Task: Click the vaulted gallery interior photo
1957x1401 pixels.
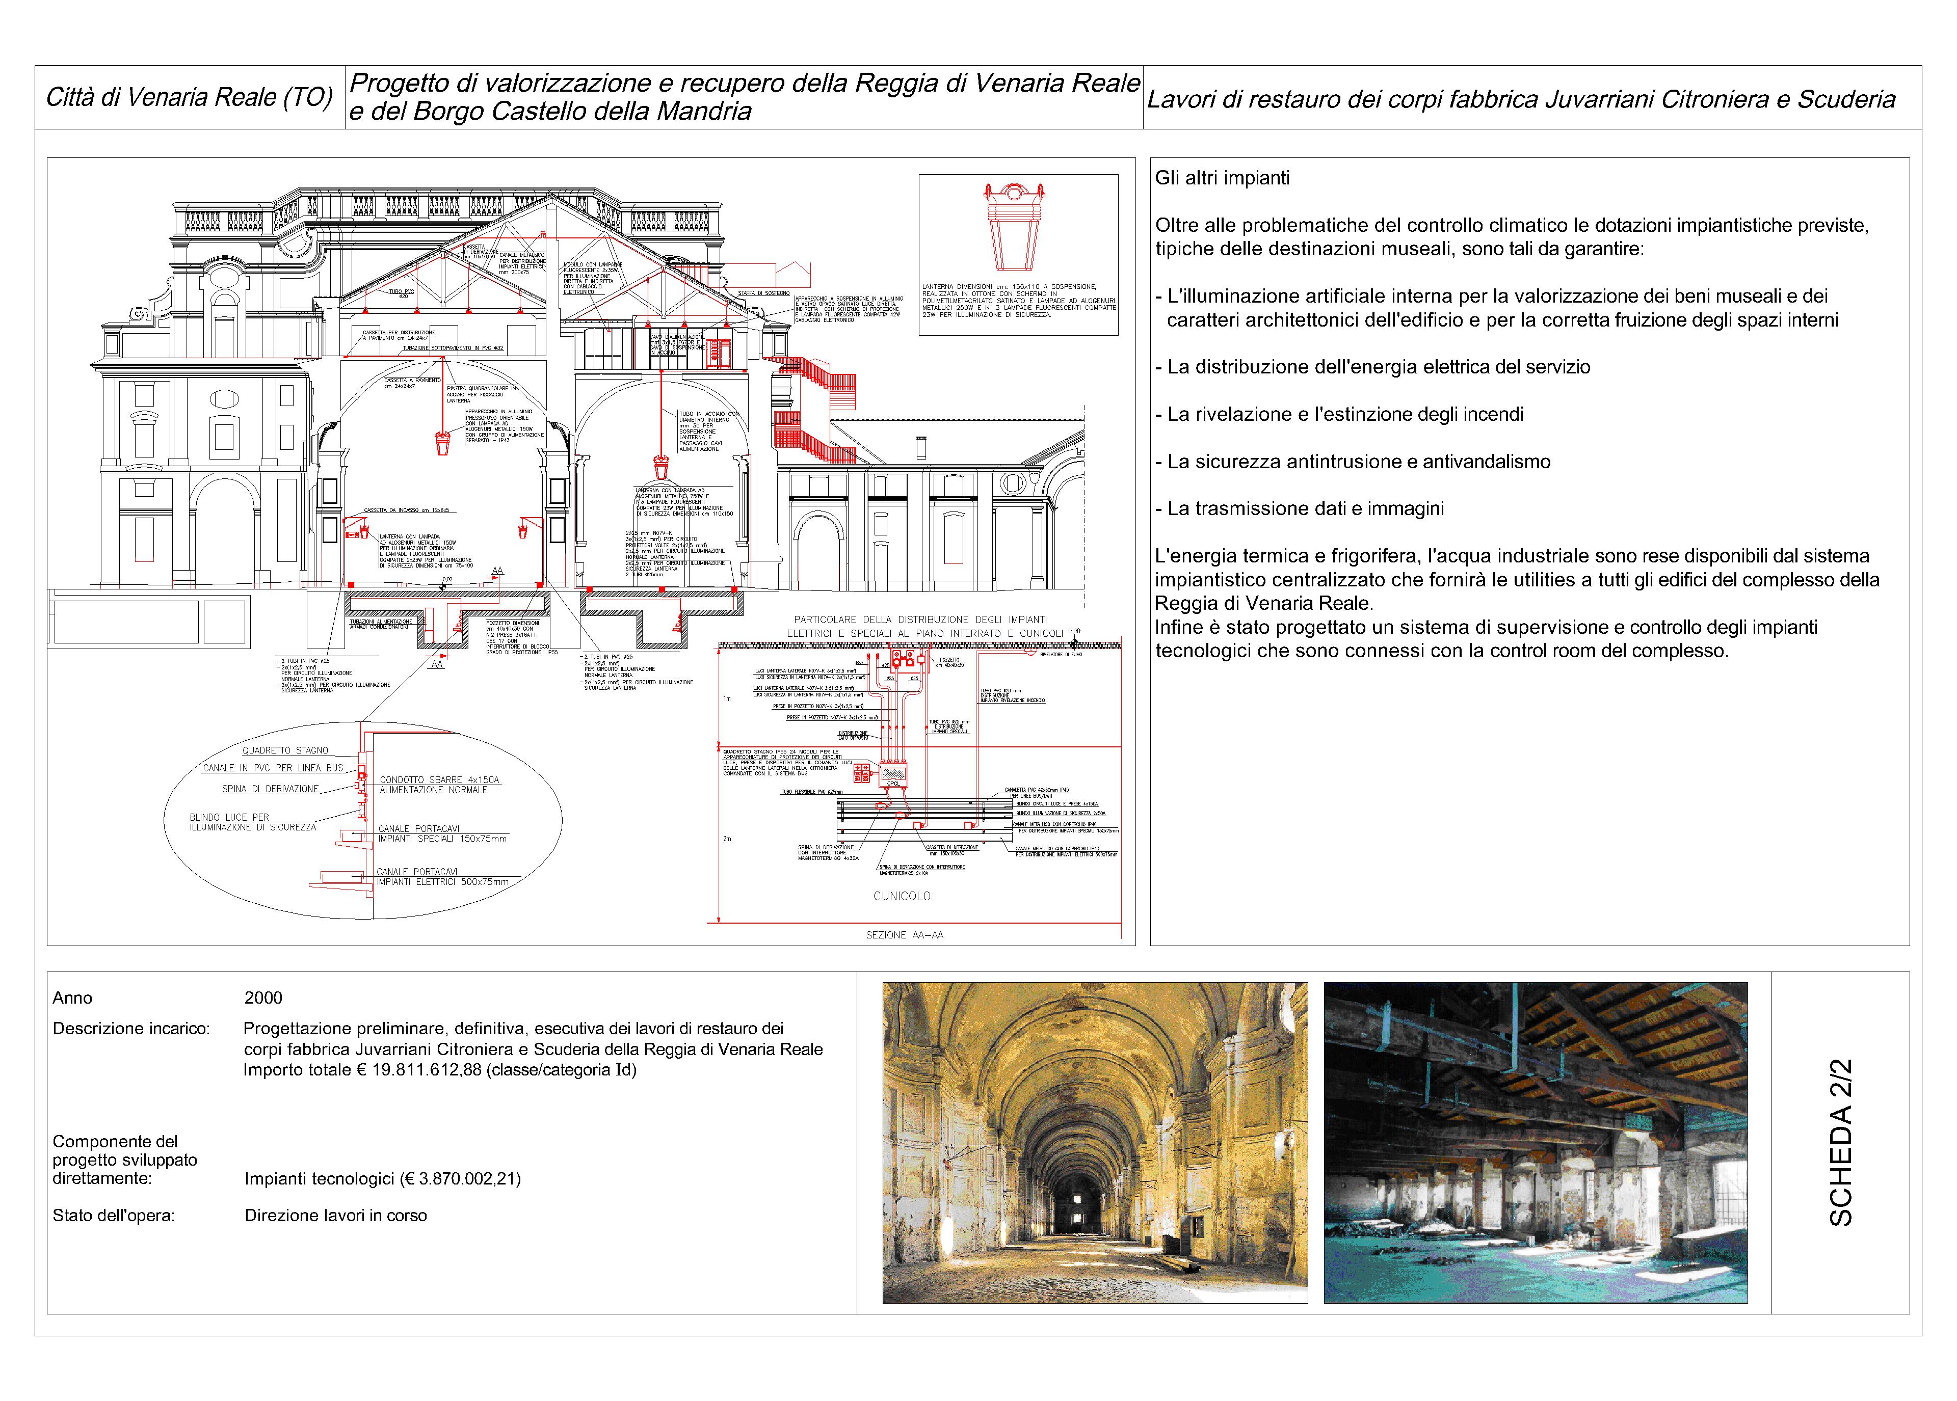Action: coord(1094,1141)
